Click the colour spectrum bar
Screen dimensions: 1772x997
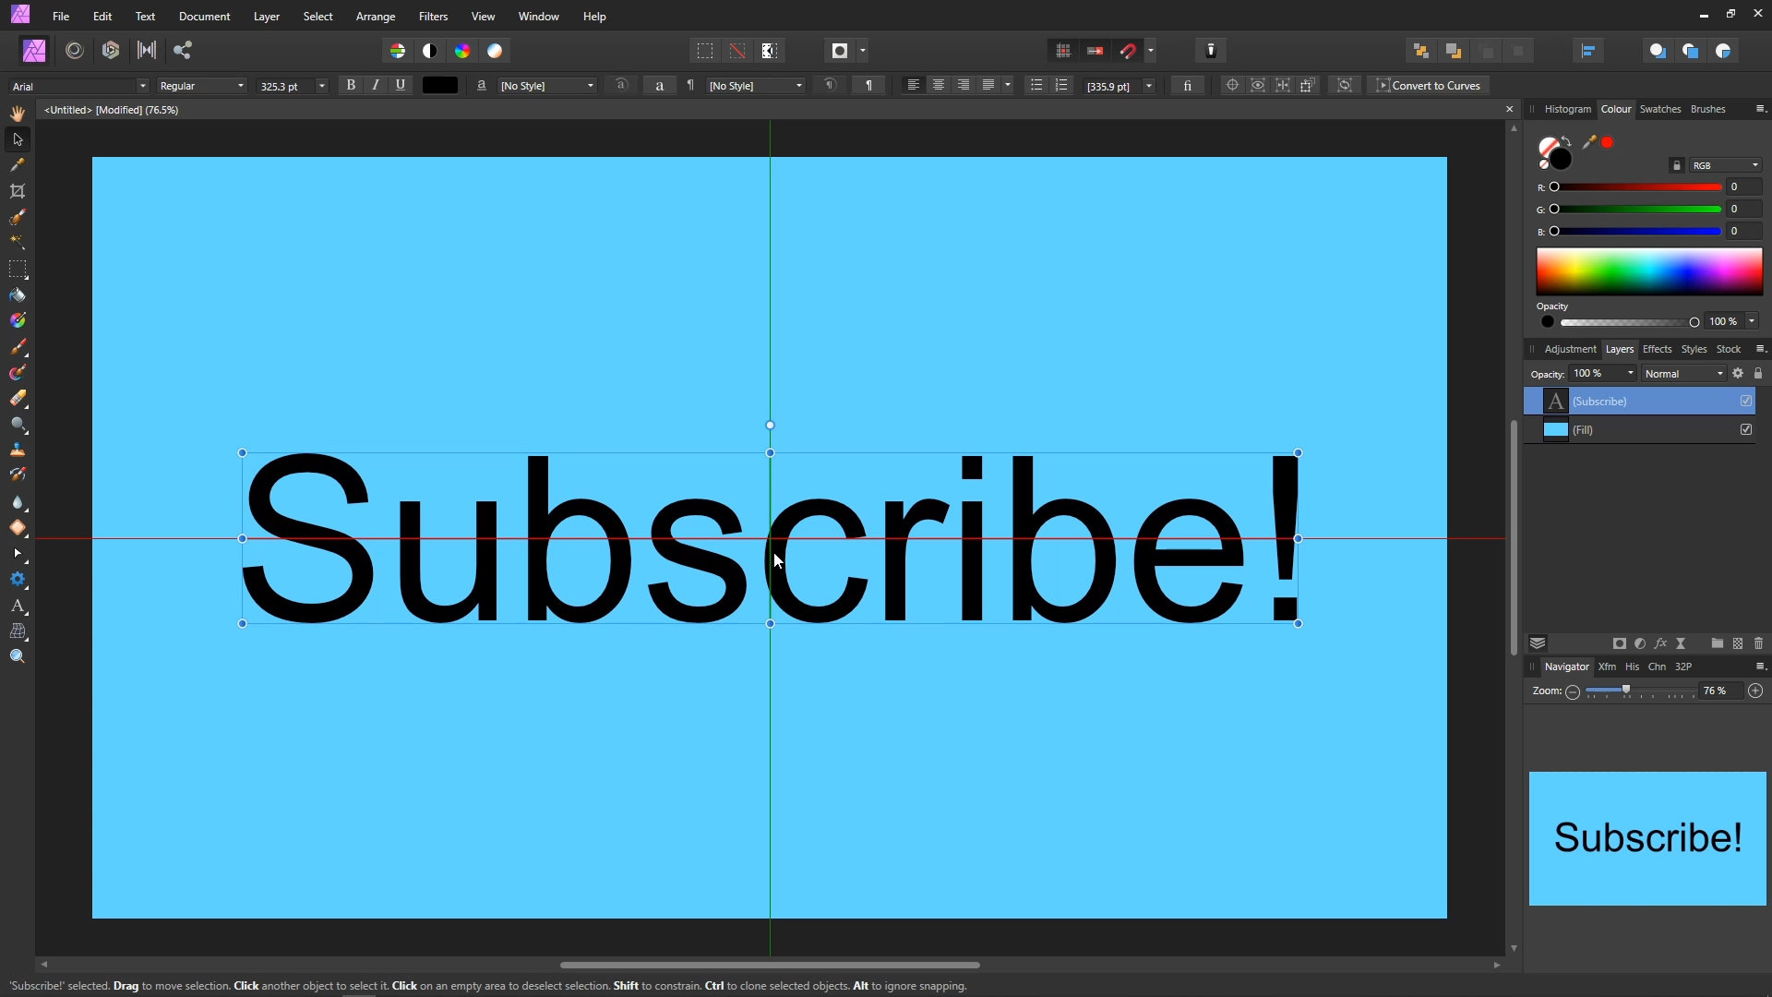1649,271
